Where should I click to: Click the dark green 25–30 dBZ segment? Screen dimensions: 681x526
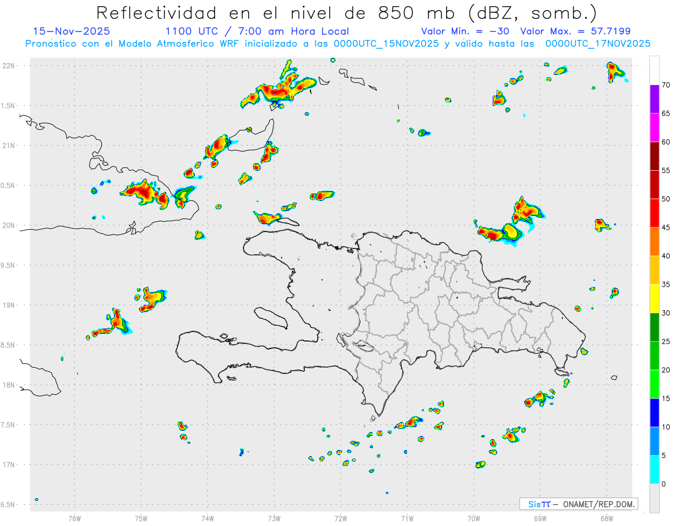point(654,327)
